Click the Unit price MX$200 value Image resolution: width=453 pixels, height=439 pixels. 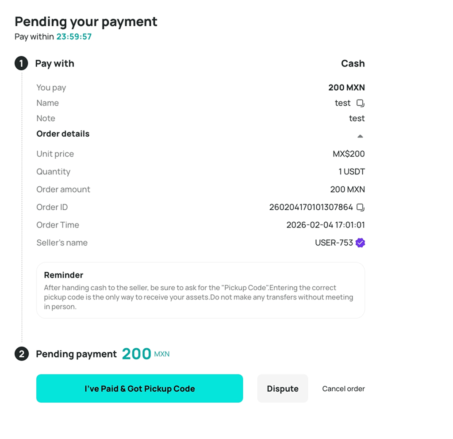point(349,154)
